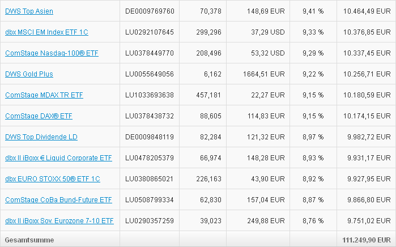Select ISIN LU0378438732
Screen dimensions: 396x247
pyautogui.click(x=150, y=116)
